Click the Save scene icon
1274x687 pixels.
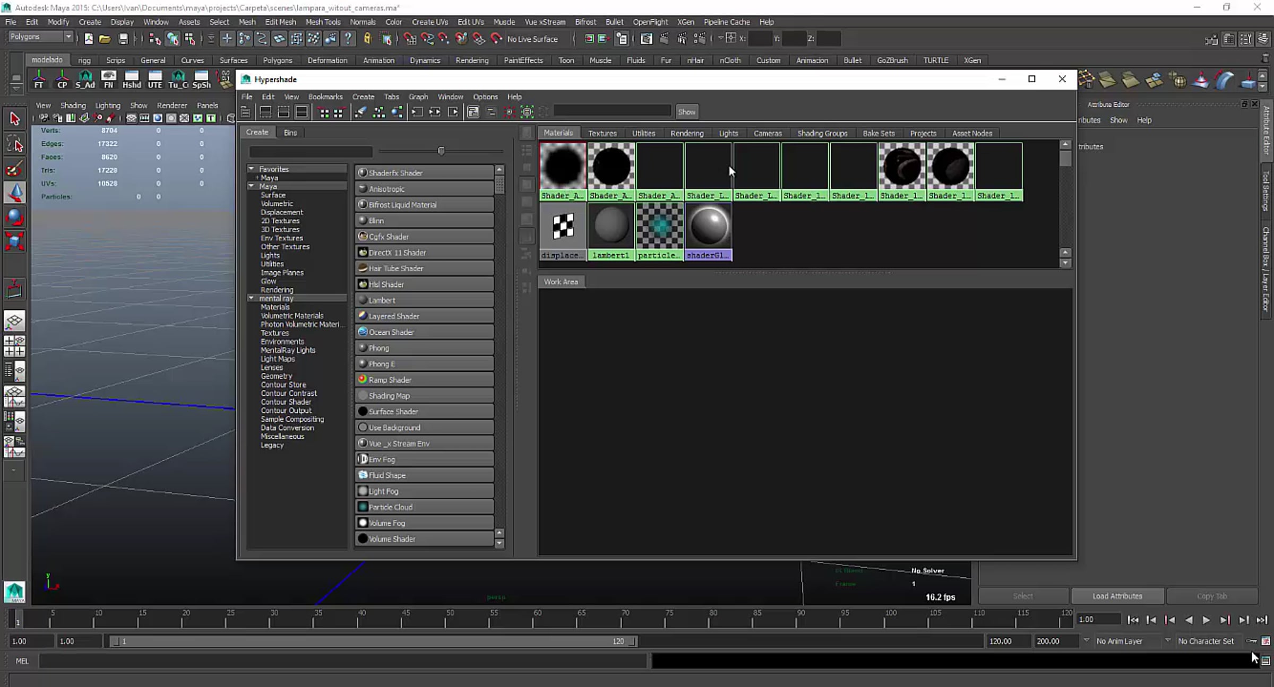[123, 39]
